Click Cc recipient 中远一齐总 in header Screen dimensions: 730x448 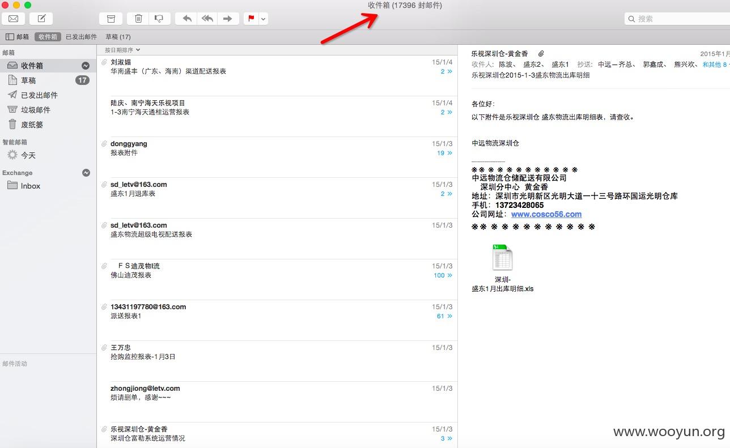(x=616, y=65)
